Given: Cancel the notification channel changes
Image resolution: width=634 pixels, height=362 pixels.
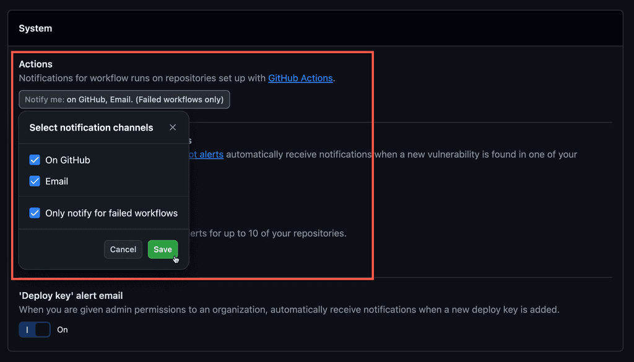Looking at the screenshot, I should 123,249.
